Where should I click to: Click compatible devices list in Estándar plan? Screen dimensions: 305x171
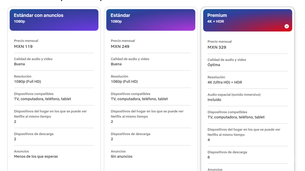click(x=139, y=99)
